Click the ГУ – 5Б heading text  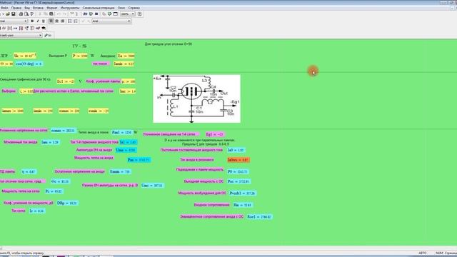(x=79, y=46)
